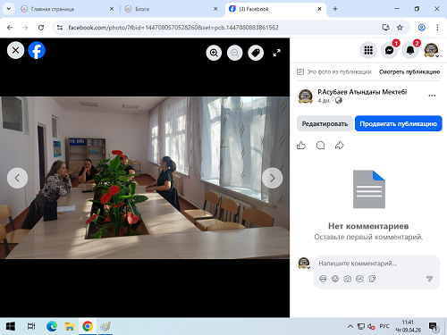Click the Facebook logo icon
The image size is (447, 335).
pos(37,50)
